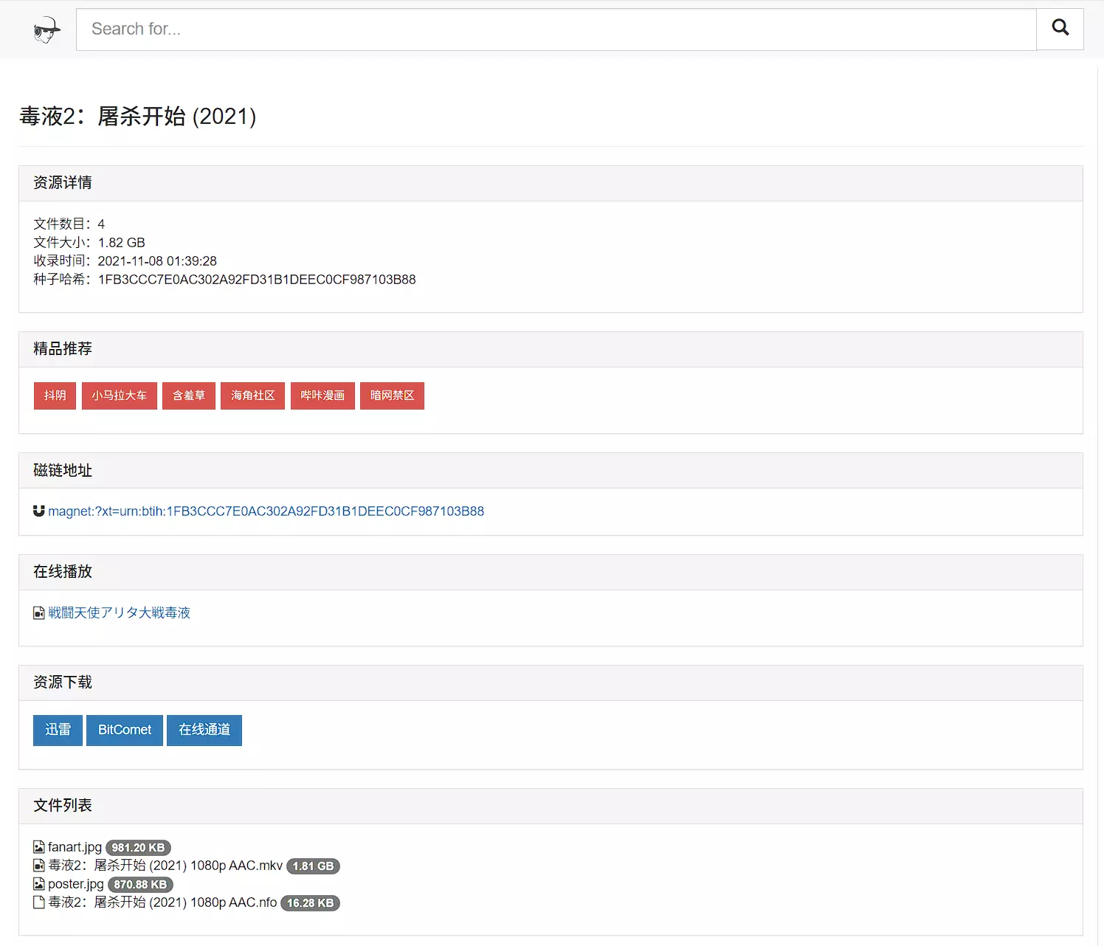Select the 小马拉大车 red tag
The height and width of the screenshot is (946, 1104).
click(x=119, y=396)
